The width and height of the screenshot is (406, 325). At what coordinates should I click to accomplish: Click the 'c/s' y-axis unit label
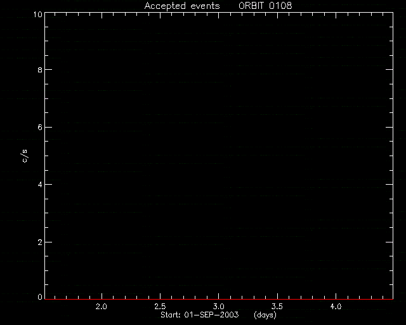pyautogui.click(x=25, y=156)
